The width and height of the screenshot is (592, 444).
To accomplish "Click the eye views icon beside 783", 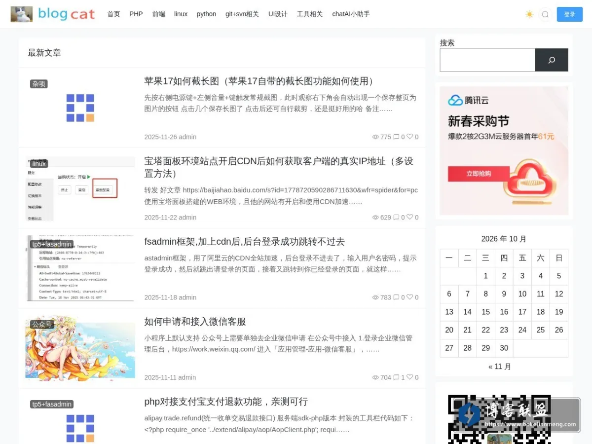I will click(x=375, y=297).
